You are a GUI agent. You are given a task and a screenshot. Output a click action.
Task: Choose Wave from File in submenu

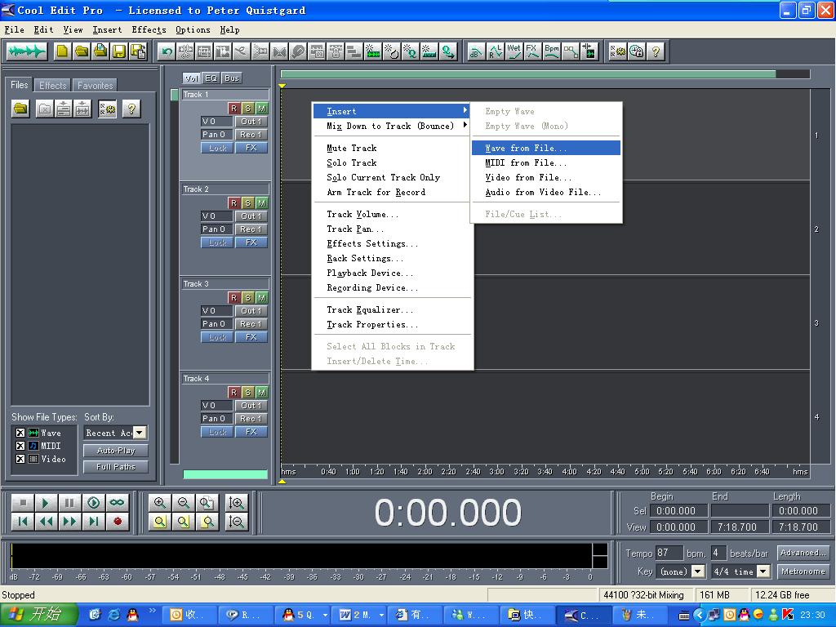(546, 148)
